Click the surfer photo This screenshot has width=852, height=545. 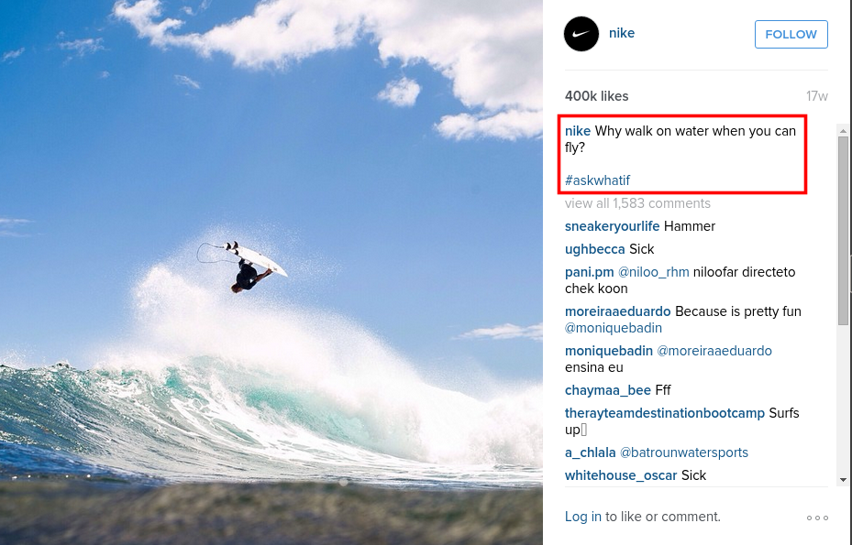pos(271,273)
